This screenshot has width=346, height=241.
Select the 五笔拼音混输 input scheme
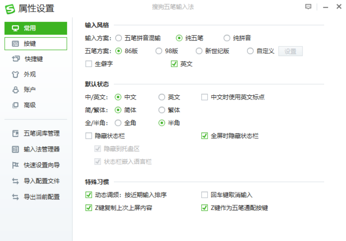(x=119, y=38)
